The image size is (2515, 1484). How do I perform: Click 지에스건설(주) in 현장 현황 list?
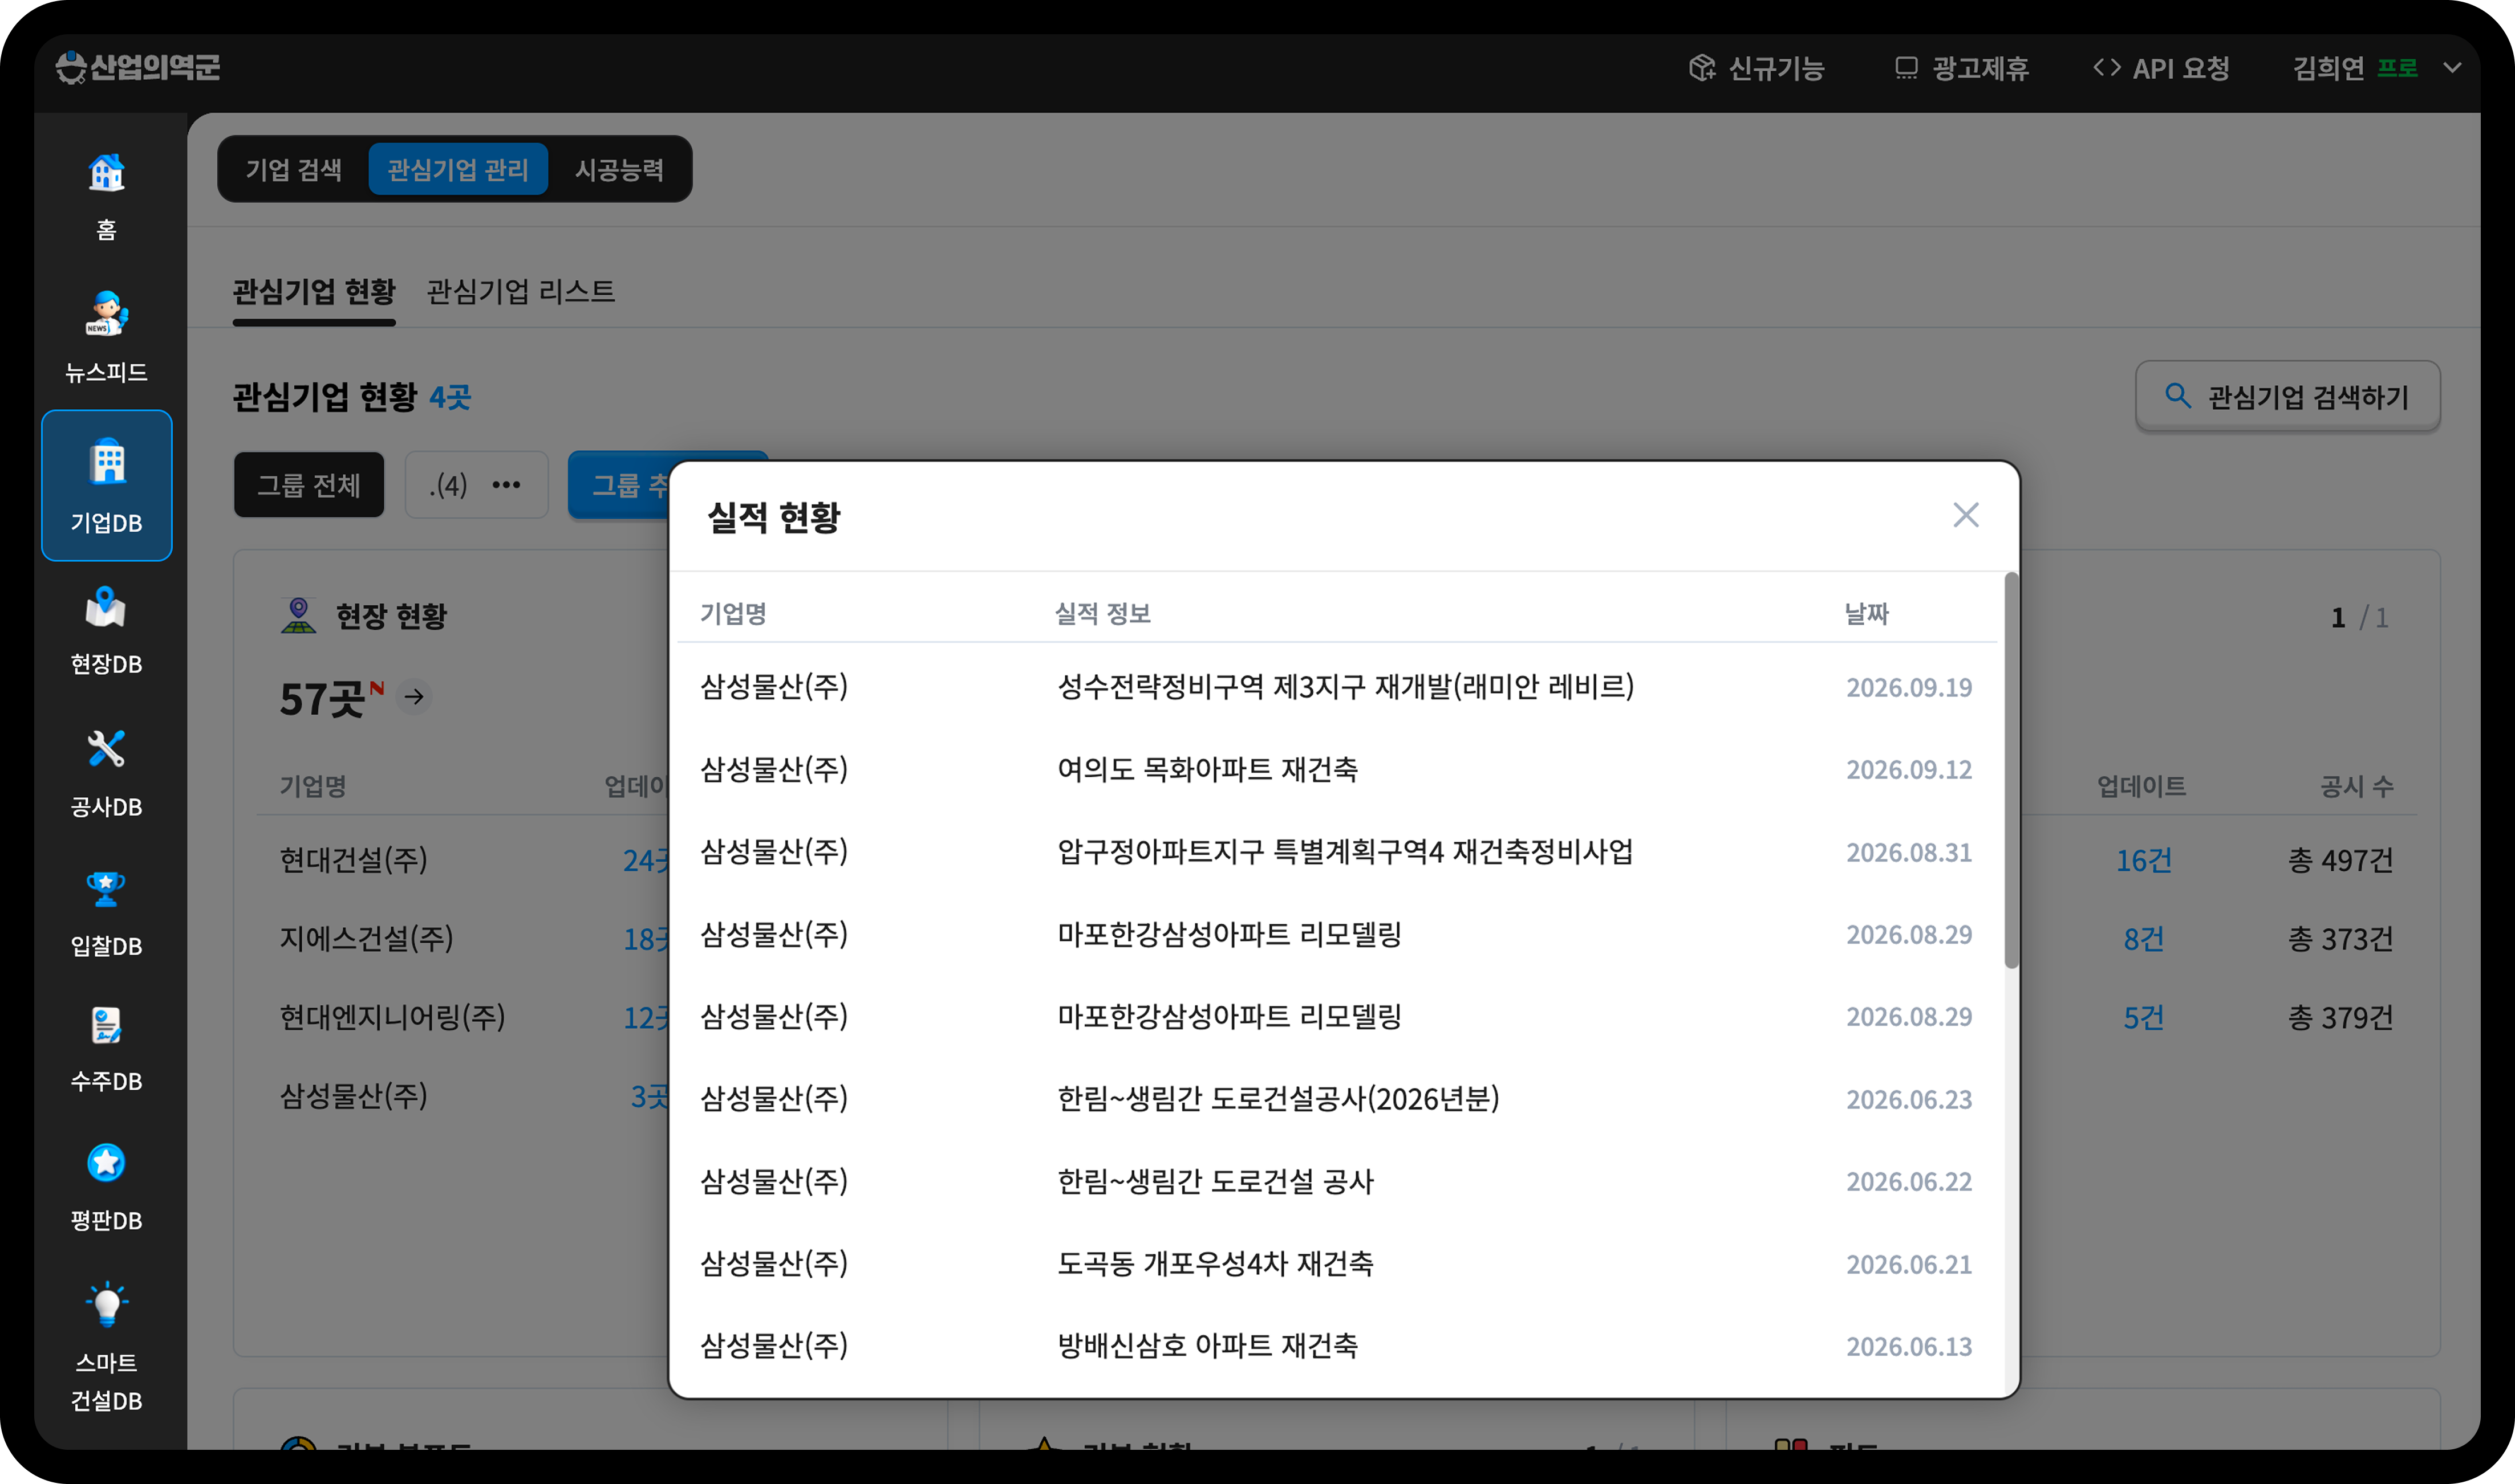(x=366, y=938)
